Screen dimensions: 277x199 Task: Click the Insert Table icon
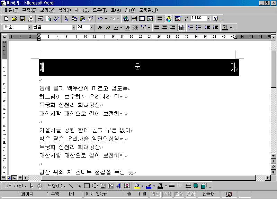tap(142, 19)
